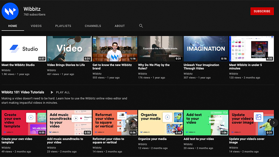This screenshot has width=279, height=157.
Task: Click the 555 views • 1 year ago text
Action: (x=106, y=77)
